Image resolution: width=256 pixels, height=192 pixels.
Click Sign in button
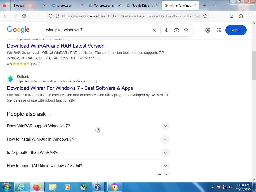(x=236, y=30)
